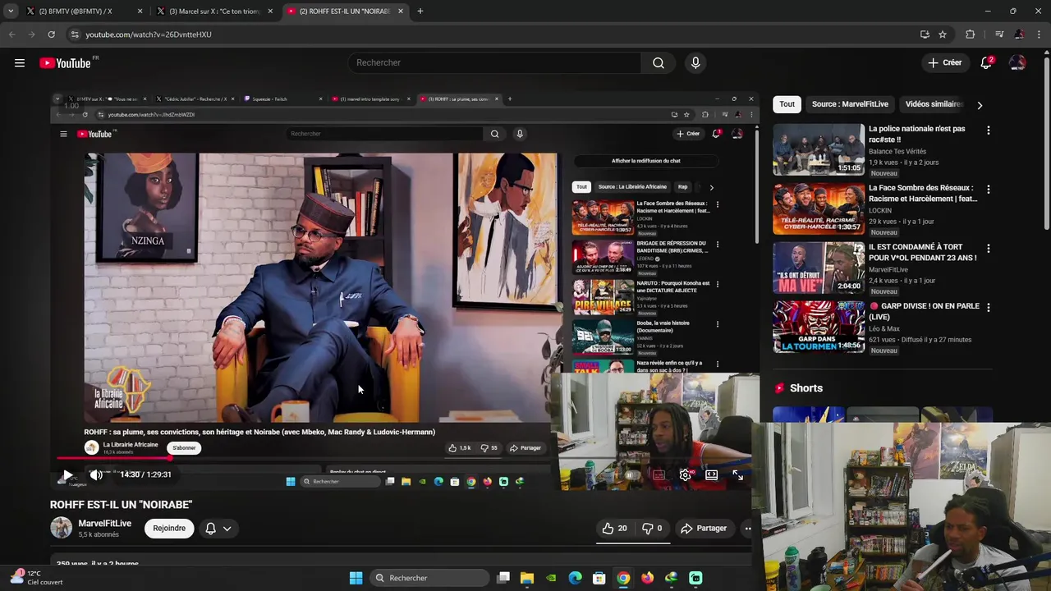
Task: Open Chrome three-dot menu
Action: pos(1040,34)
